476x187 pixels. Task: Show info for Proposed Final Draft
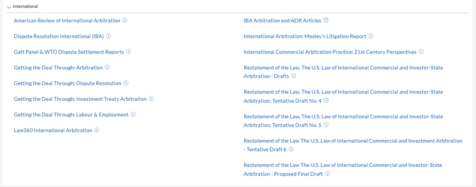328,174
